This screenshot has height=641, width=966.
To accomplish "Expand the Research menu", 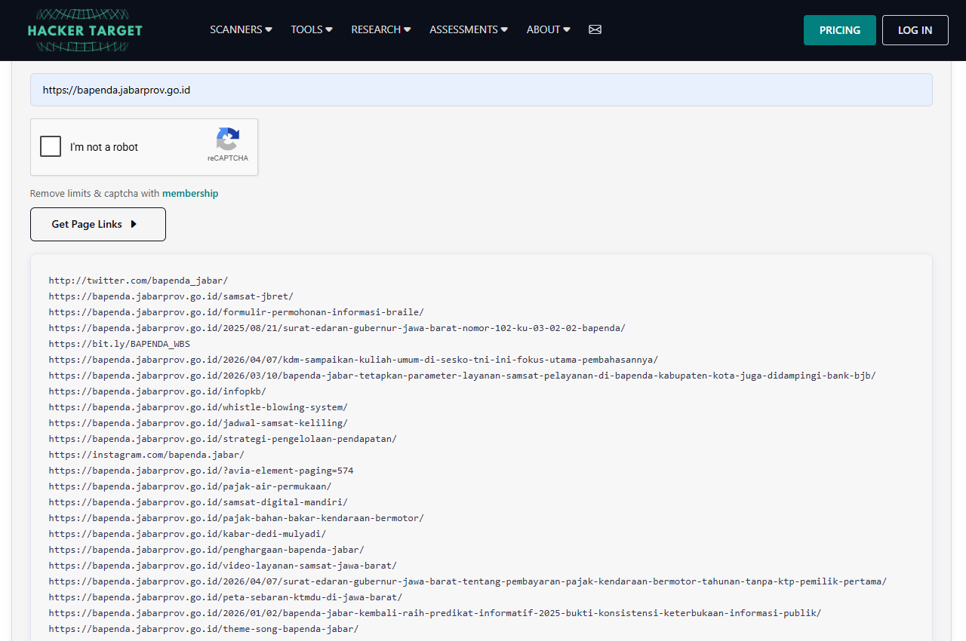I will click(x=381, y=29).
